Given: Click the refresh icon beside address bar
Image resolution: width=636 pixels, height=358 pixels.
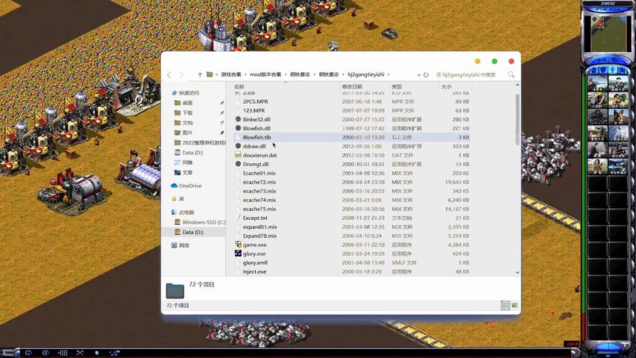Looking at the screenshot, I should tap(426, 74).
